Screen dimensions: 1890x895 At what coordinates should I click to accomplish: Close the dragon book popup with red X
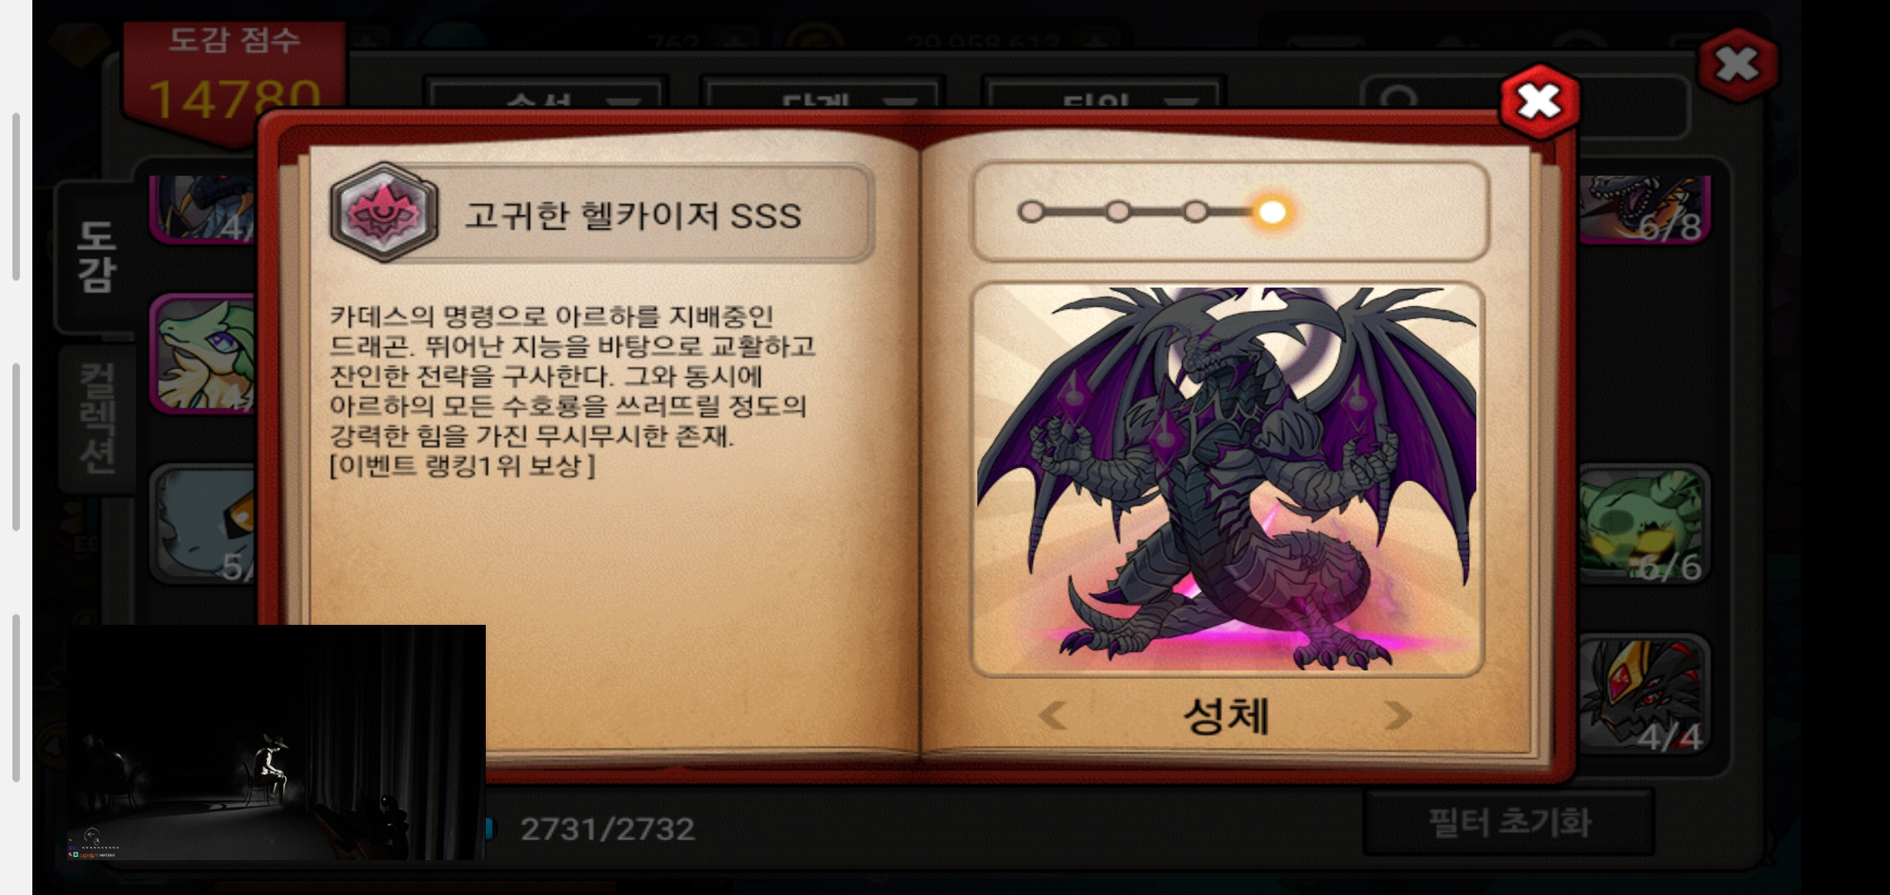point(1539,103)
